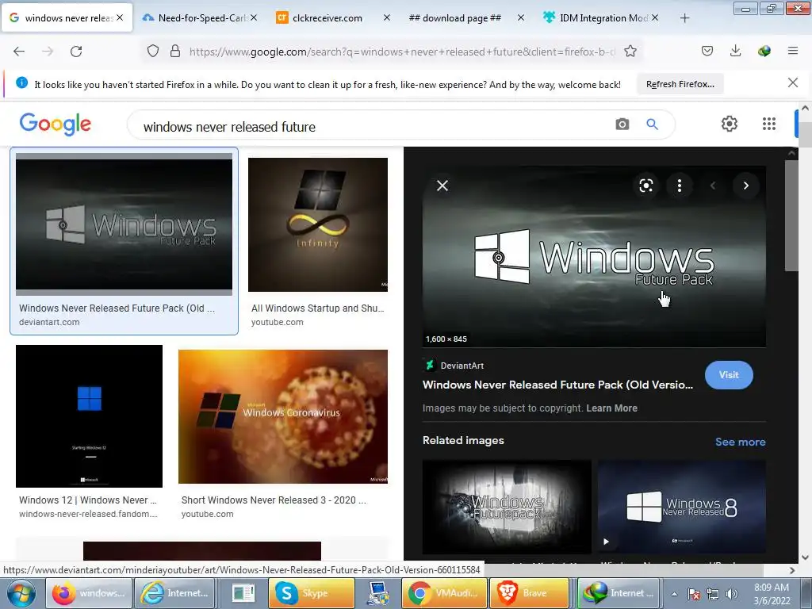Click the 'Short Windows Never Released 3 - 2020' caption
The width and height of the screenshot is (812, 609).
coord(274,500)
